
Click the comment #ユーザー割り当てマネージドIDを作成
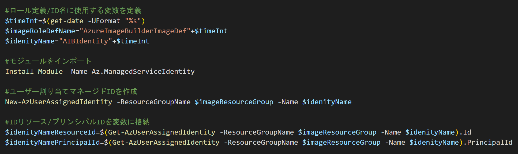point(71,92)
